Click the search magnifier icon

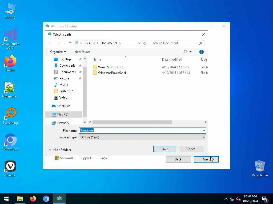coord(200,43)
